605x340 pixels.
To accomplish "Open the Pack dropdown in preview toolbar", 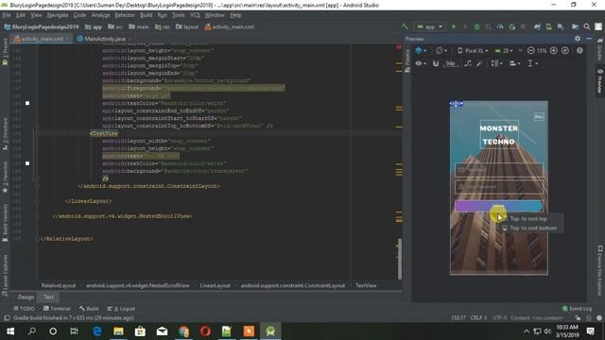I will click(x=496, y=63).
